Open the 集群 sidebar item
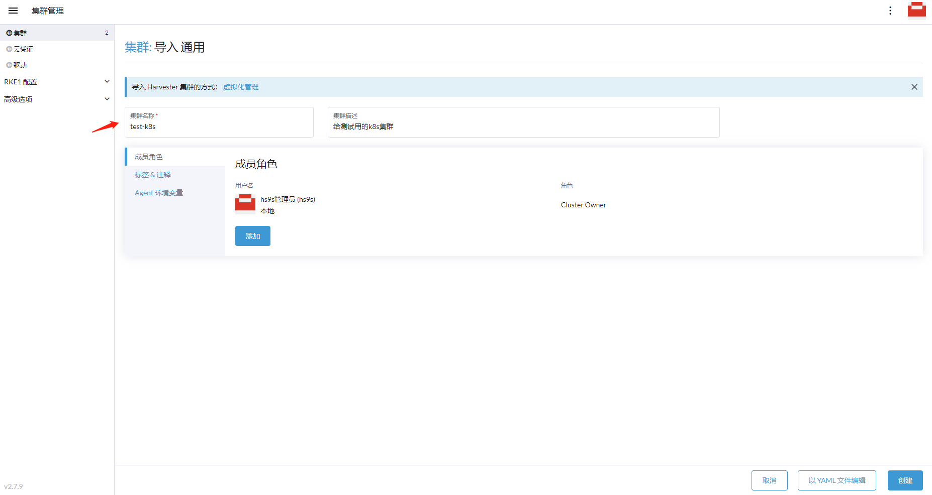This screenshot has height=495, width=932. [57, 33]
